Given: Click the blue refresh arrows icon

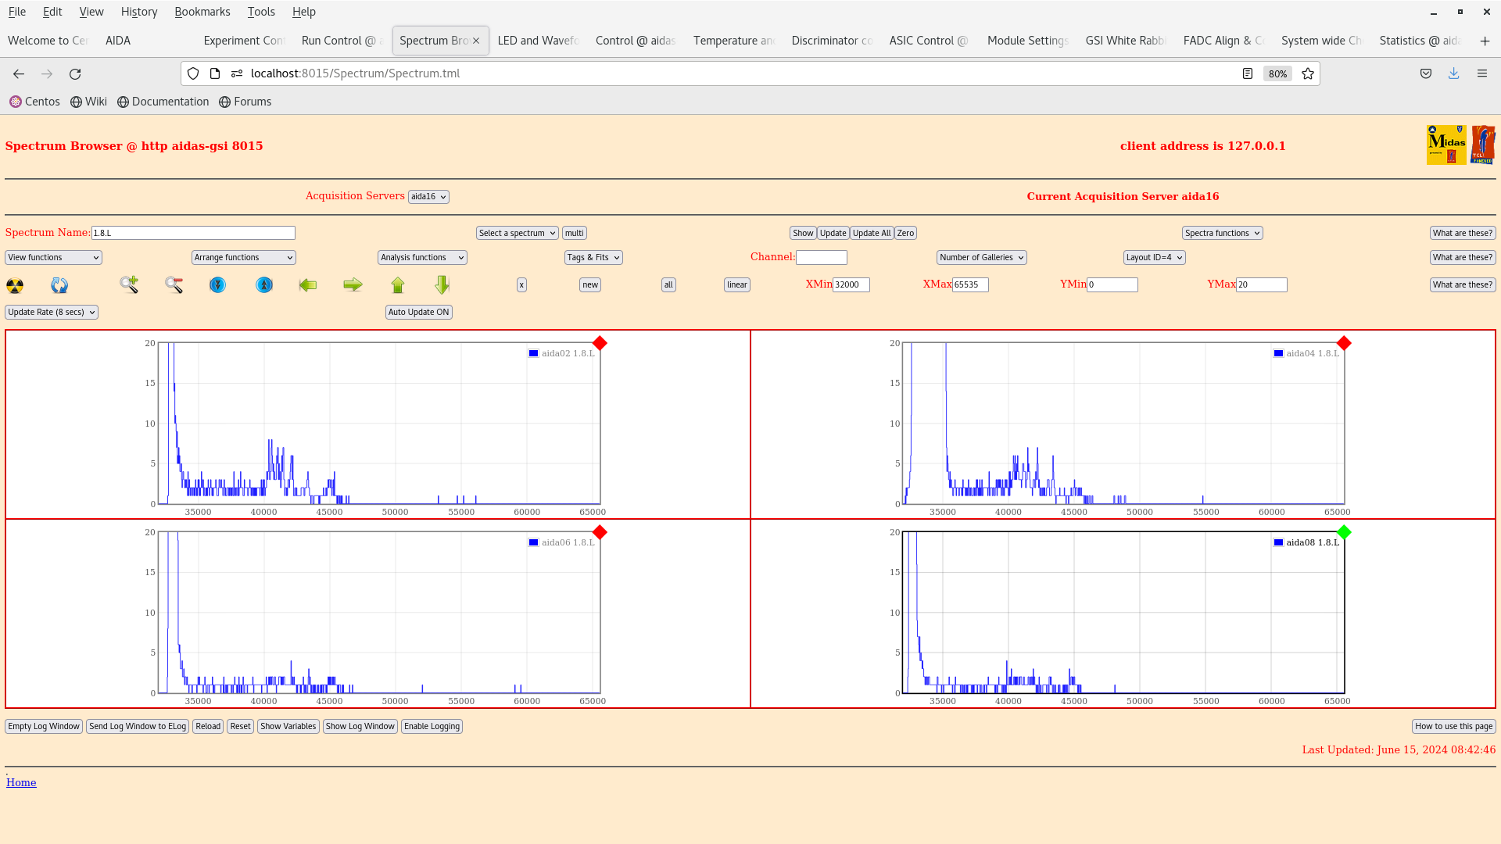Looking at the screenshot, I should click(x=59, y=285).
